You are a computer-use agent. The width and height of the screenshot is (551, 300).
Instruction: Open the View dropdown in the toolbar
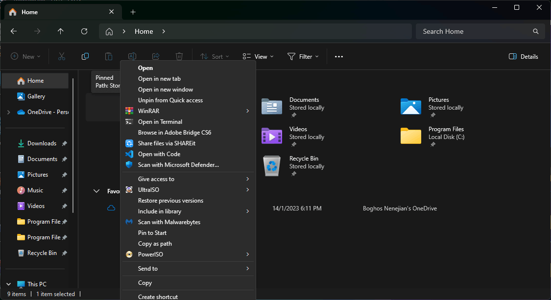[x=258, y=57]
